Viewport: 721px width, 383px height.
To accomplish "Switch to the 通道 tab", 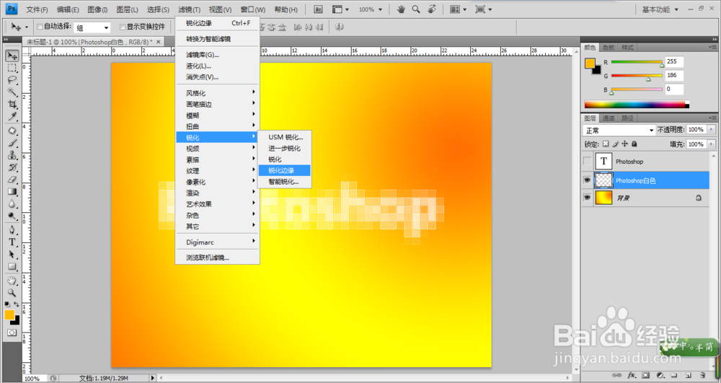I will coord(609,118).
